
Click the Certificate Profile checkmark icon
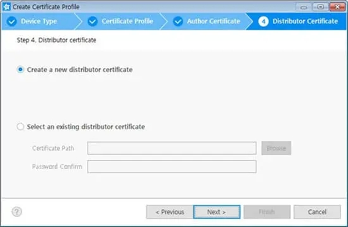pos(93,21)
